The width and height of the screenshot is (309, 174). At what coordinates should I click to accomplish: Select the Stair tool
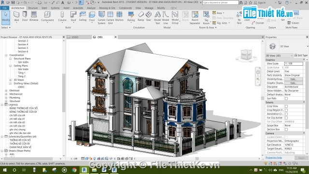click(x=149, y=16)
